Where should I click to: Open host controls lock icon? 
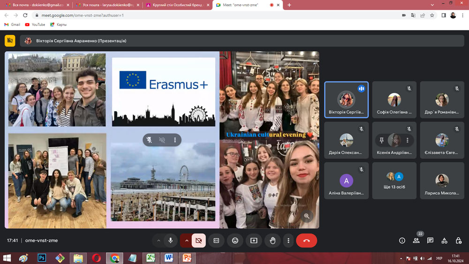(x=458, y=241)
